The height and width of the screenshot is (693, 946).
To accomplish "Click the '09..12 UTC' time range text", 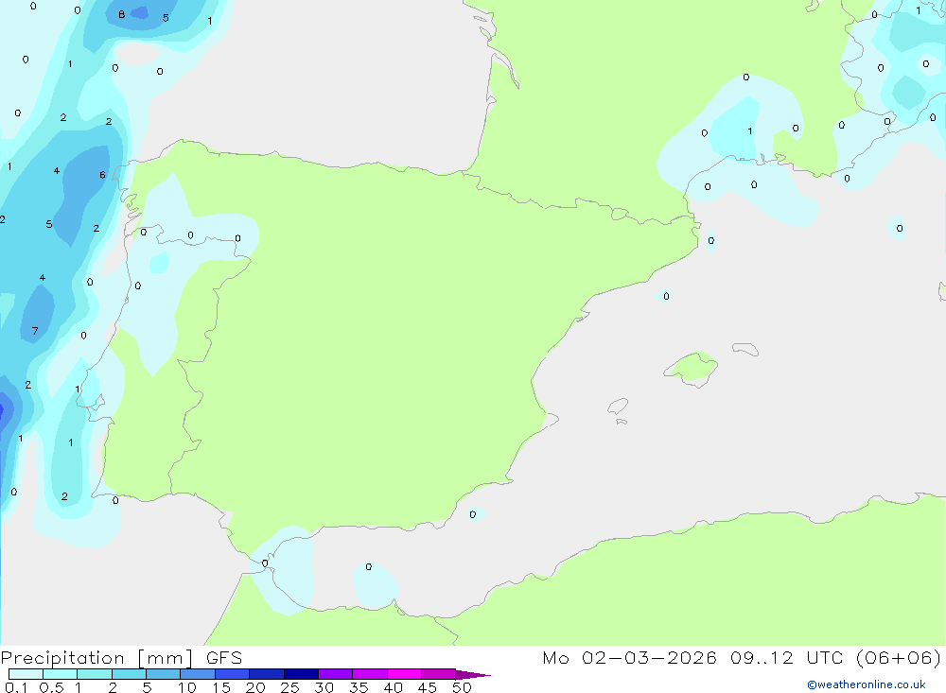I will [787, 658].
